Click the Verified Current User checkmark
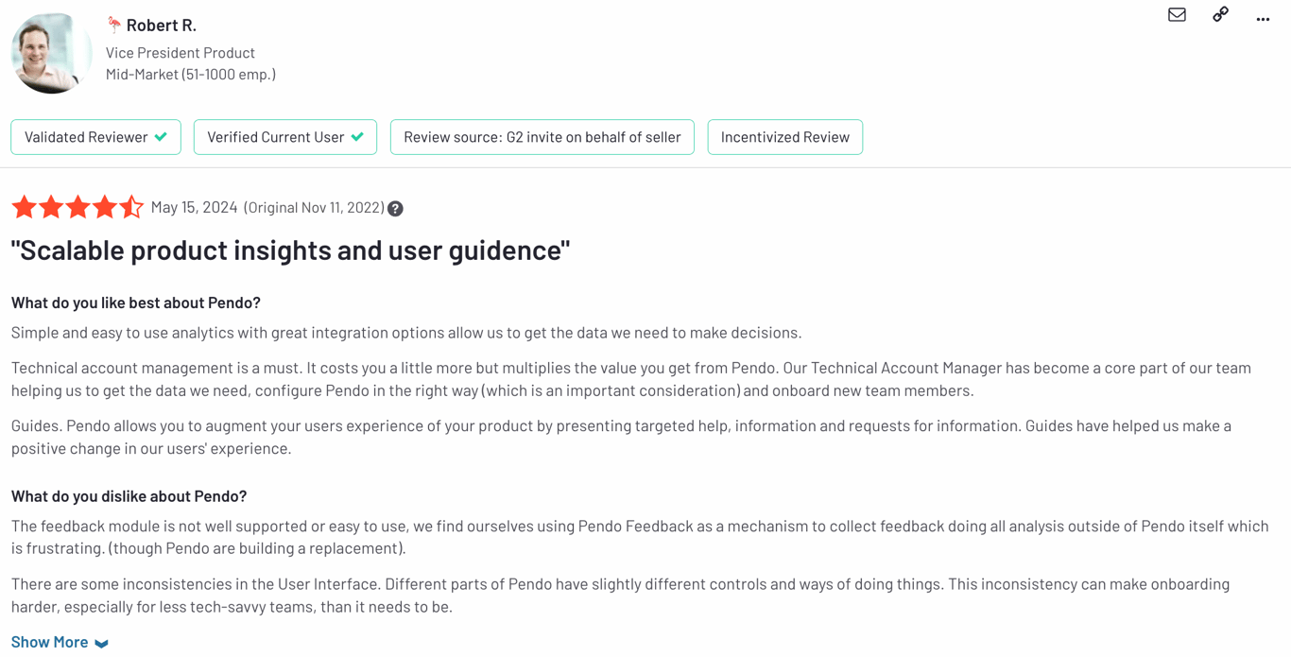1291x657 pixels. pyautogui.click(x=357, y=137)
